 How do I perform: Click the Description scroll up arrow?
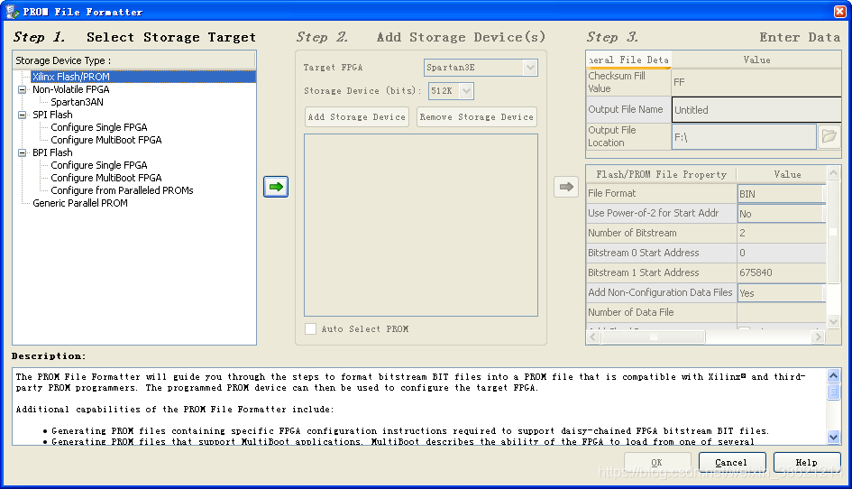point(833,375)
